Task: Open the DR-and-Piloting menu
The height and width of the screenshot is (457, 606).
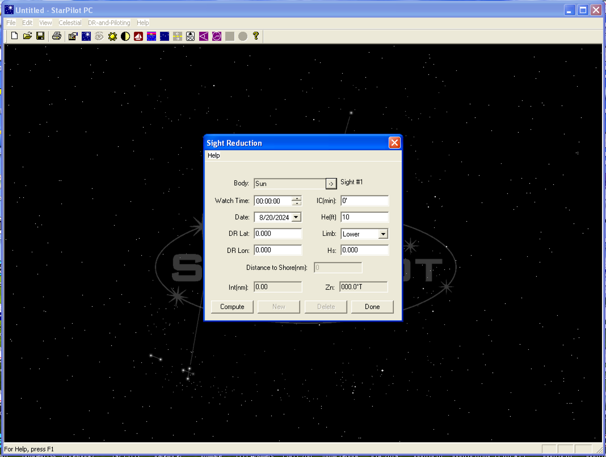Action: (x=109, y=23)
